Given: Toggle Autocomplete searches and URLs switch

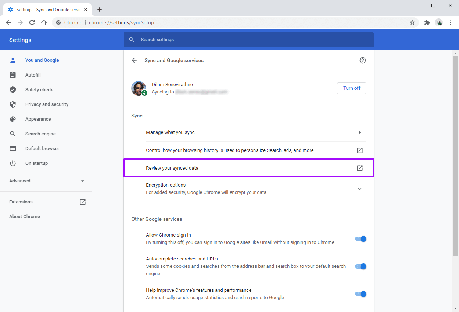Looking at the screenshot, I should point(361,266).
